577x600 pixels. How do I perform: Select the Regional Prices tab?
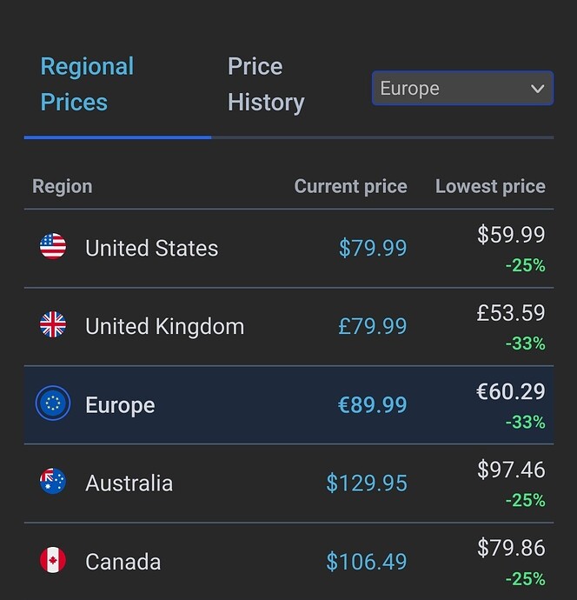click(87, 84)
